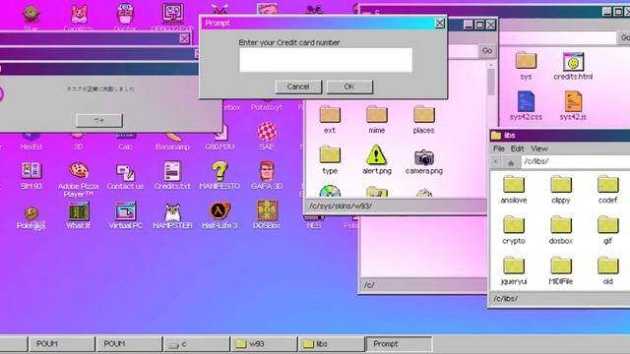Open the SAE checkered ball icon
Image resolution: width=630 pixels, height=354 pixels.
click(x=267, y=136)
